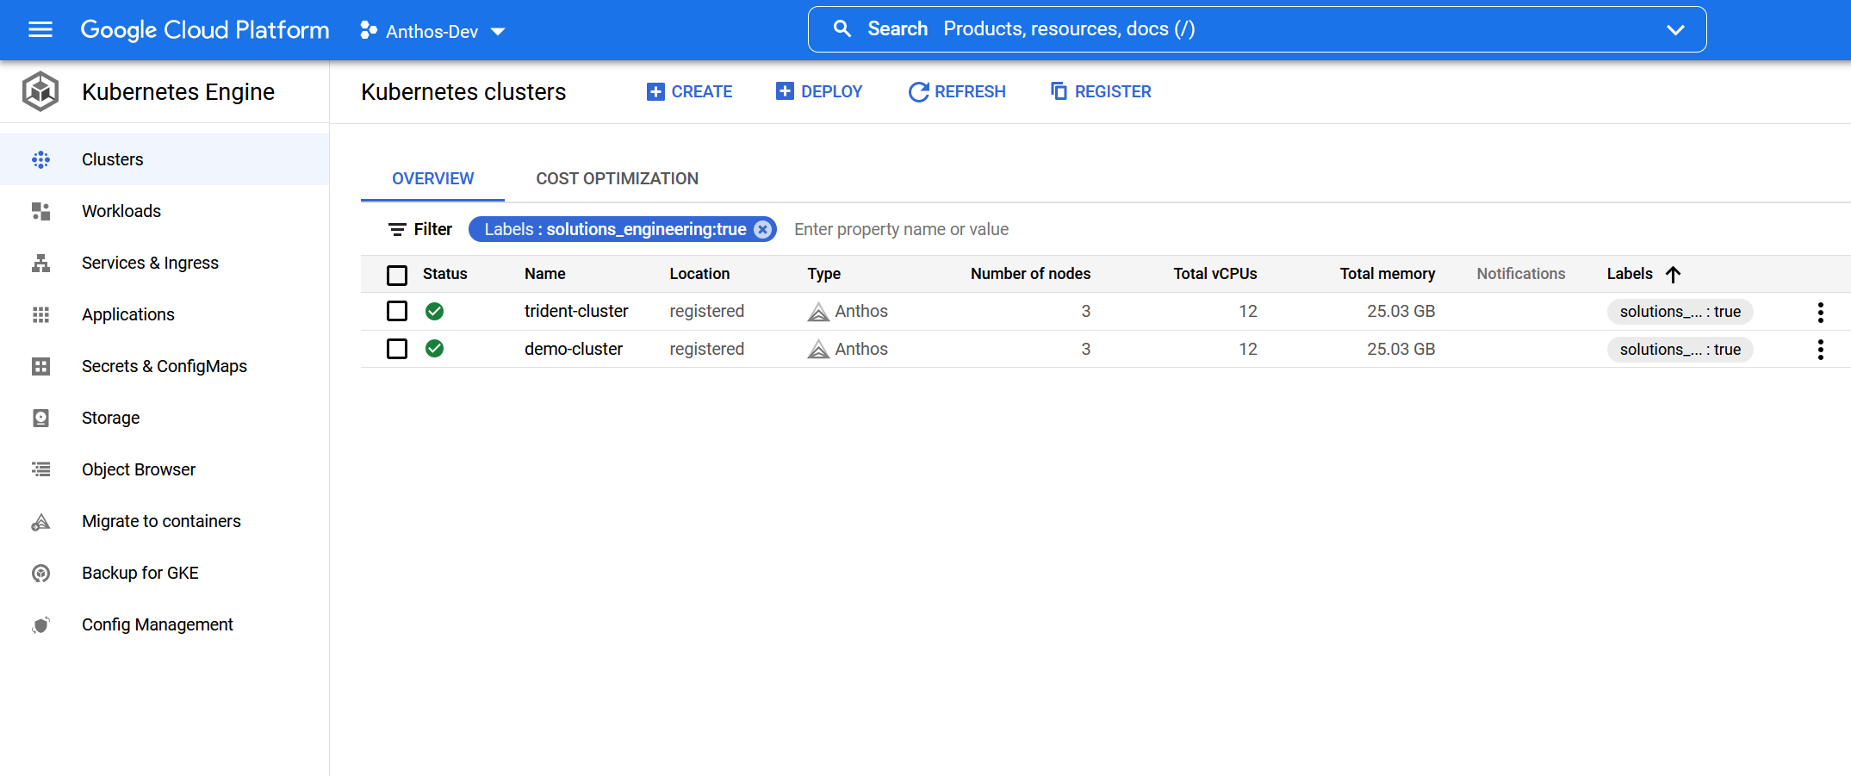This screenshot has width=1851, height=776.
Task: Click the CREATE cluster button
Action: click(x=689, y=91)
